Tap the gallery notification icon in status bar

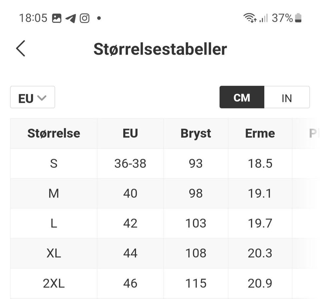point(57,18)
